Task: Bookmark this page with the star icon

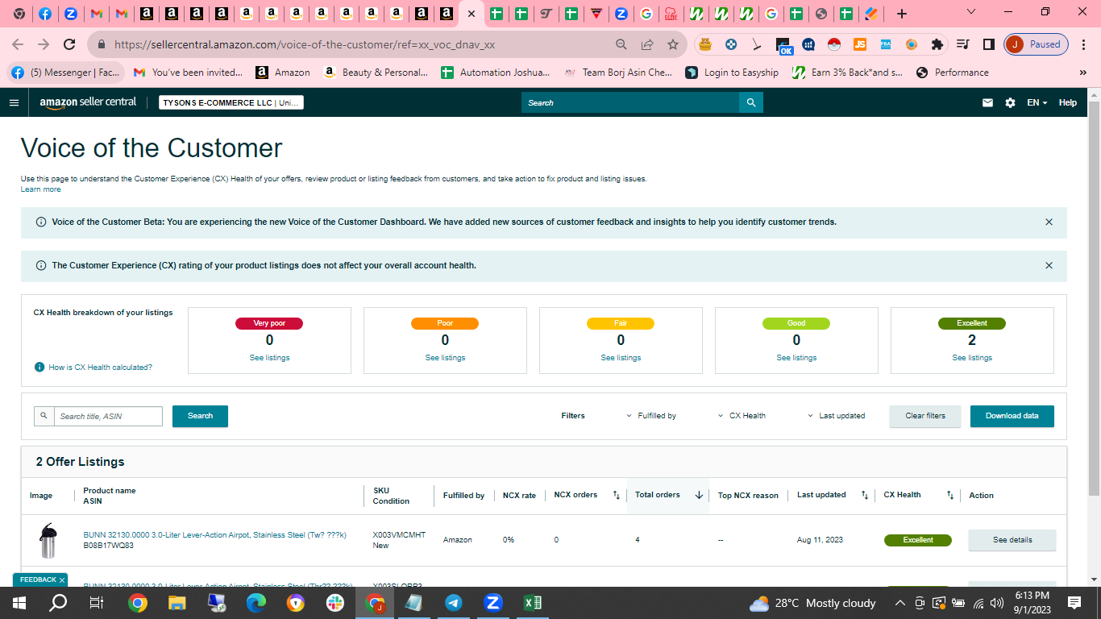Action: (673, 44)
